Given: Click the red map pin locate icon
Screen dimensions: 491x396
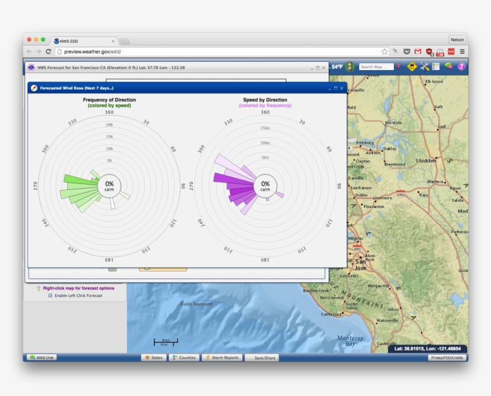Looking at the screenshot, I should [x=399, y=66].
